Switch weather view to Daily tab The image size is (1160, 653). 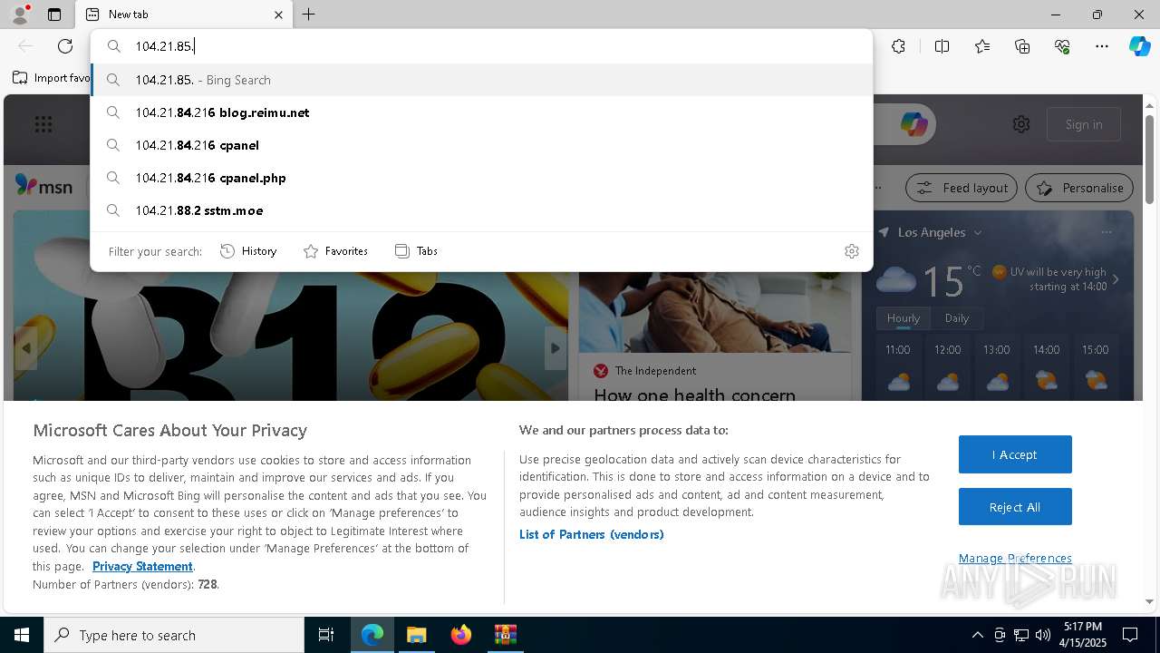pyautogui.click(x=957, y=318)
